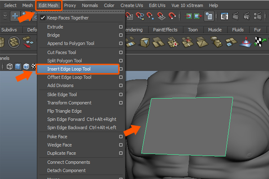Click the inputs to selected object icon

pos(188,16)
